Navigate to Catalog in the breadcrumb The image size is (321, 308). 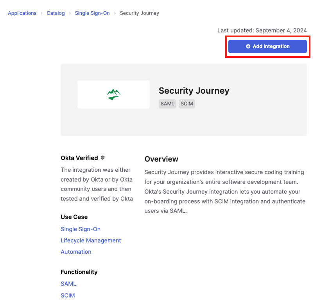pyautogui.click(x=56, y=13)
